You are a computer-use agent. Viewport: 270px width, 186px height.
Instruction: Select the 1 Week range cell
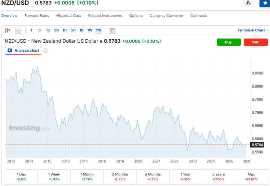tap(54, 177)
